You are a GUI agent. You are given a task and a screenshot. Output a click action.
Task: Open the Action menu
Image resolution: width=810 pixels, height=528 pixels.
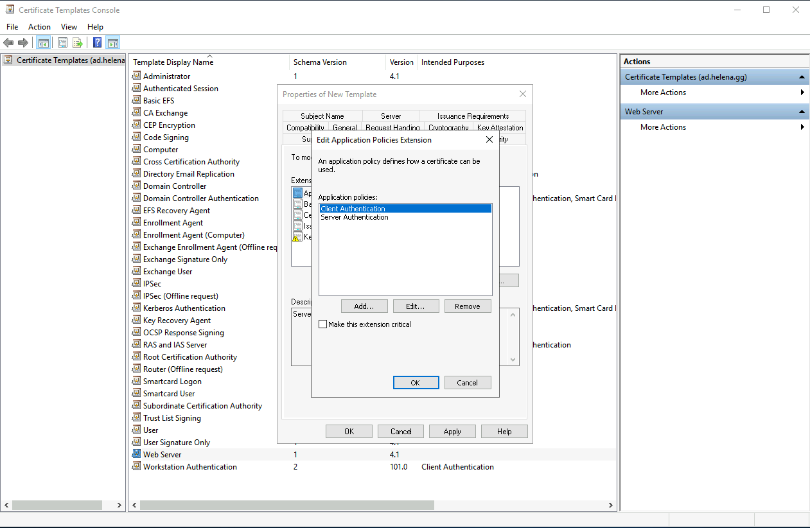tap(39, 27)
